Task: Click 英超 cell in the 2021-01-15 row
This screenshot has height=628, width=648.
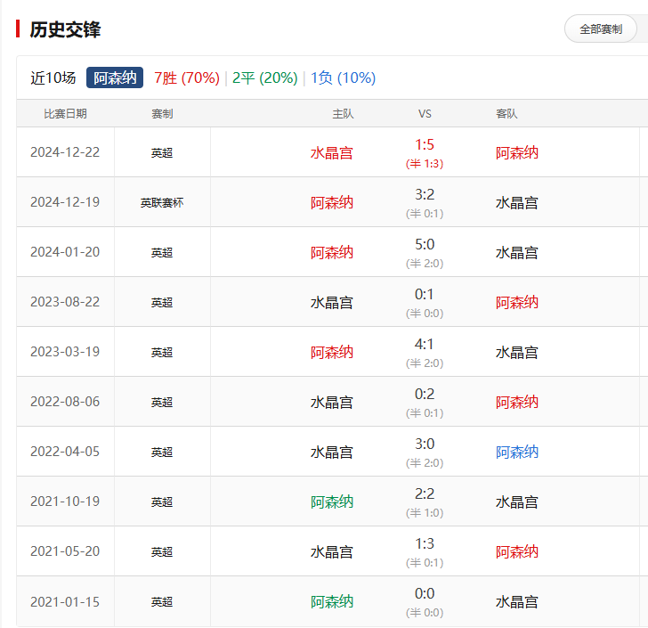Action: [x=162, y=602]
